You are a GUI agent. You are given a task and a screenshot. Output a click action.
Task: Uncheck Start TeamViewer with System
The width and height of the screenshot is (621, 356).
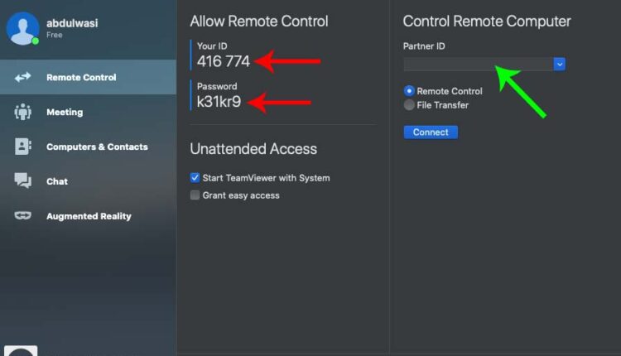(x=195, y=178)
